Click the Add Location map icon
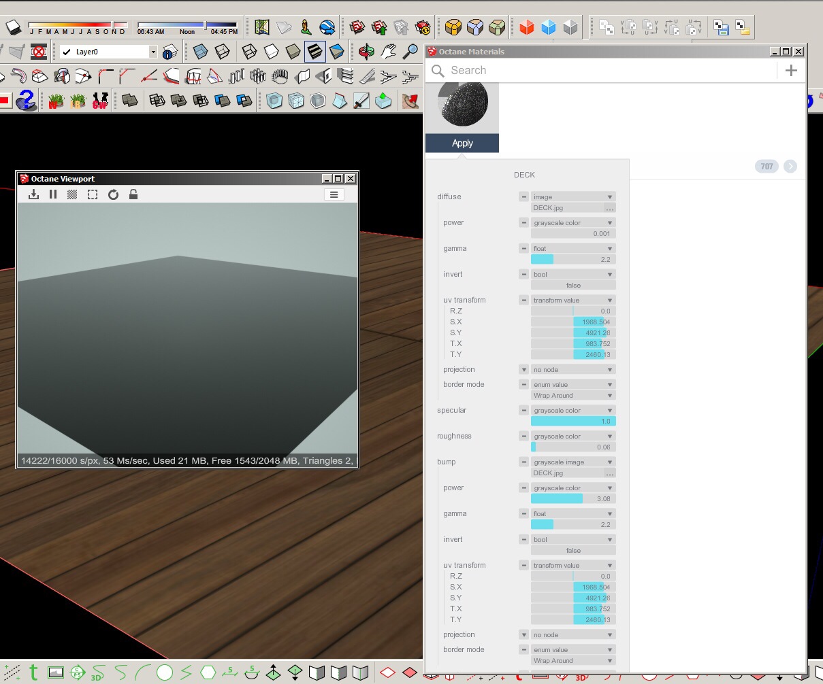The image size is (823, 684). [262, 27]
